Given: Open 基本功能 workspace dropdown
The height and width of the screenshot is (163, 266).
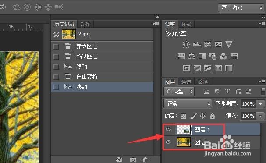Looking at the screenshot, I should tap(241, 7).
